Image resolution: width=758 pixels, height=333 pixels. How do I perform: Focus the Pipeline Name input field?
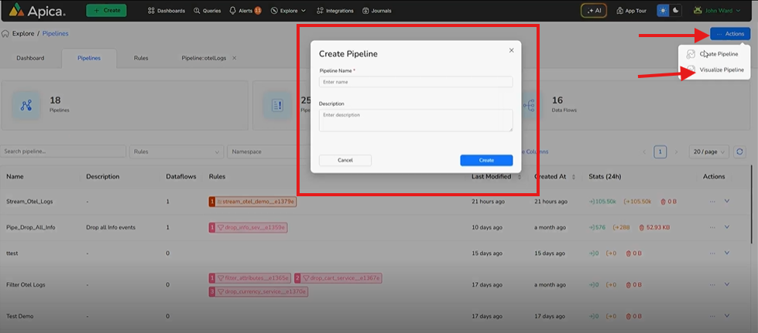416,82
